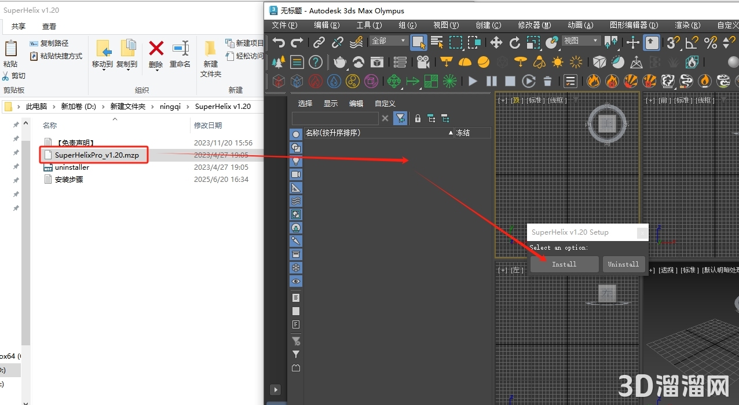Click 新建文件夹 button in Explorer ribbon
This screenshot has width=739, height=405.
coord(211,59)
